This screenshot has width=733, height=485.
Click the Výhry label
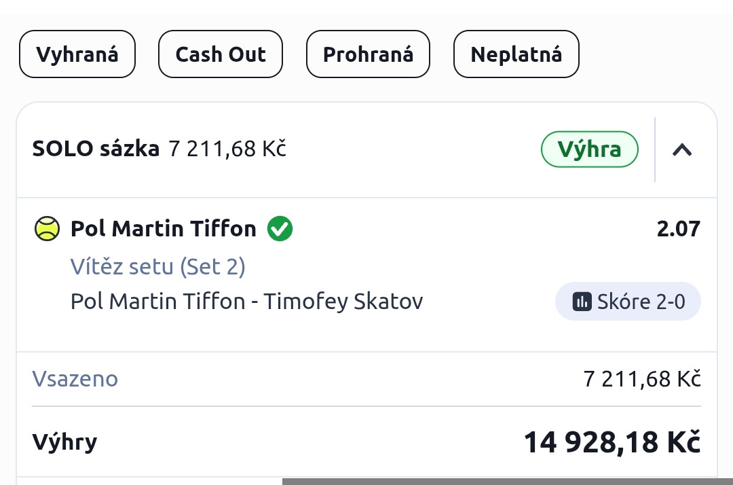64,442
